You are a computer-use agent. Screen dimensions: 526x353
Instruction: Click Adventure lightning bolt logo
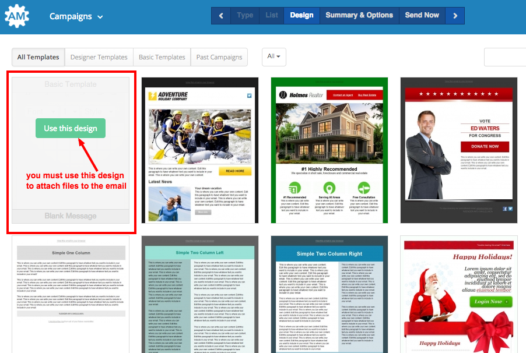153,97
